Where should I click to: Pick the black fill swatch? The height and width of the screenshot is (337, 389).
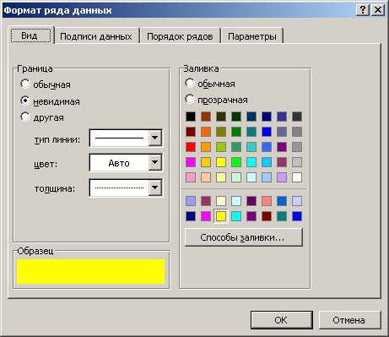pyautogui.click(x=191, y=117)
